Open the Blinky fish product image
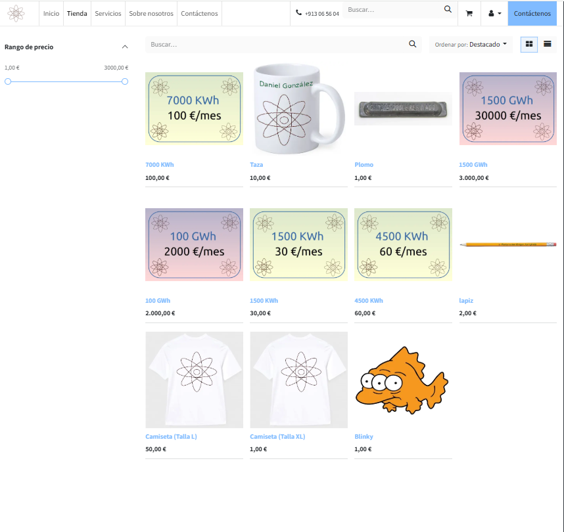564x532 pixels. [402, 380]
